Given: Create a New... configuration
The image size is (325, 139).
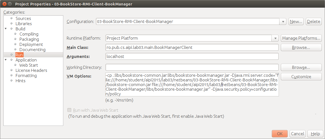Looking at the screenshot, I should click(x=296, y=22).
